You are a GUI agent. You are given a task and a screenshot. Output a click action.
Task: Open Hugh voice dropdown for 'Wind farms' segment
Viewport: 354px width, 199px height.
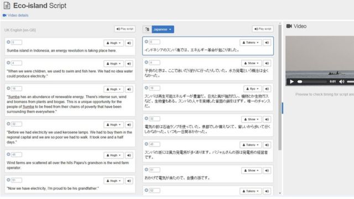113,155
